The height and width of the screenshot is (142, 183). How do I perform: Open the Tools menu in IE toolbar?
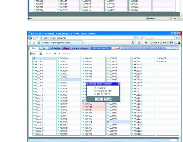click(x=164, y=43)
